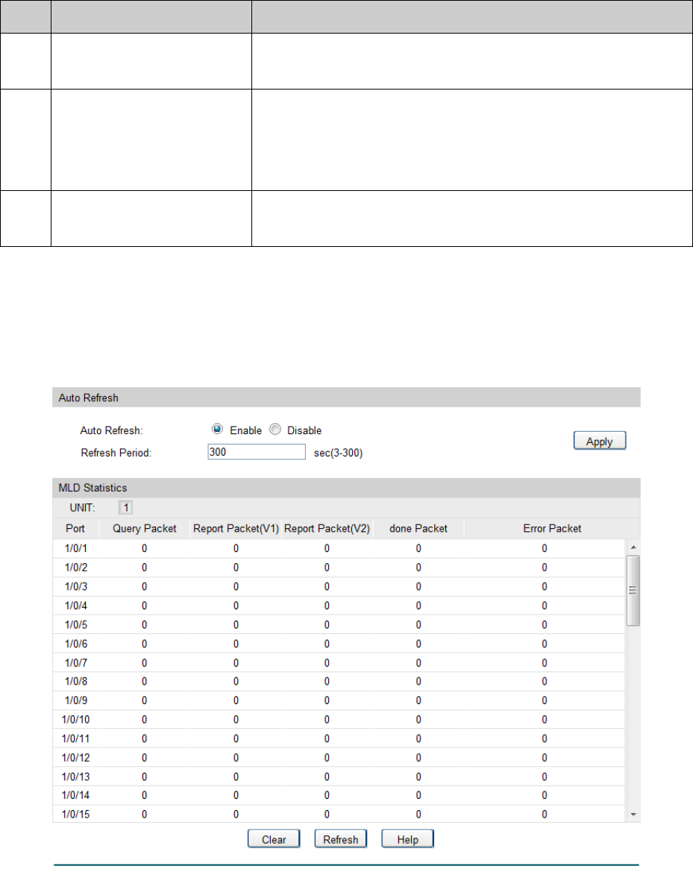The height and width of the screenshot is (869, 693).
Task: Select port 1/0/12 row
Action: [339, 758]
